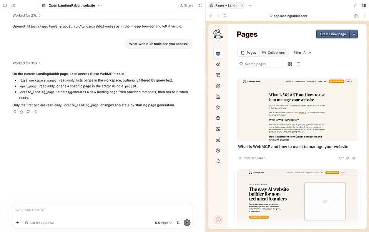This screenshot has height=232, width=369.
Task: Open the smiley feedback button in sidebar
Action: (x=218, y=220)
